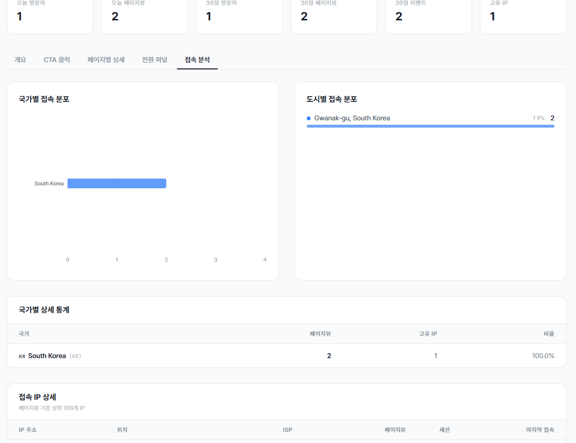Viewport: 576px width, 443px height.
Task: Select the 페이지별 상세 tab
Action: [106, 59]
